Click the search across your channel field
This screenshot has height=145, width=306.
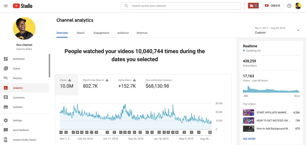tap(181, 6)
